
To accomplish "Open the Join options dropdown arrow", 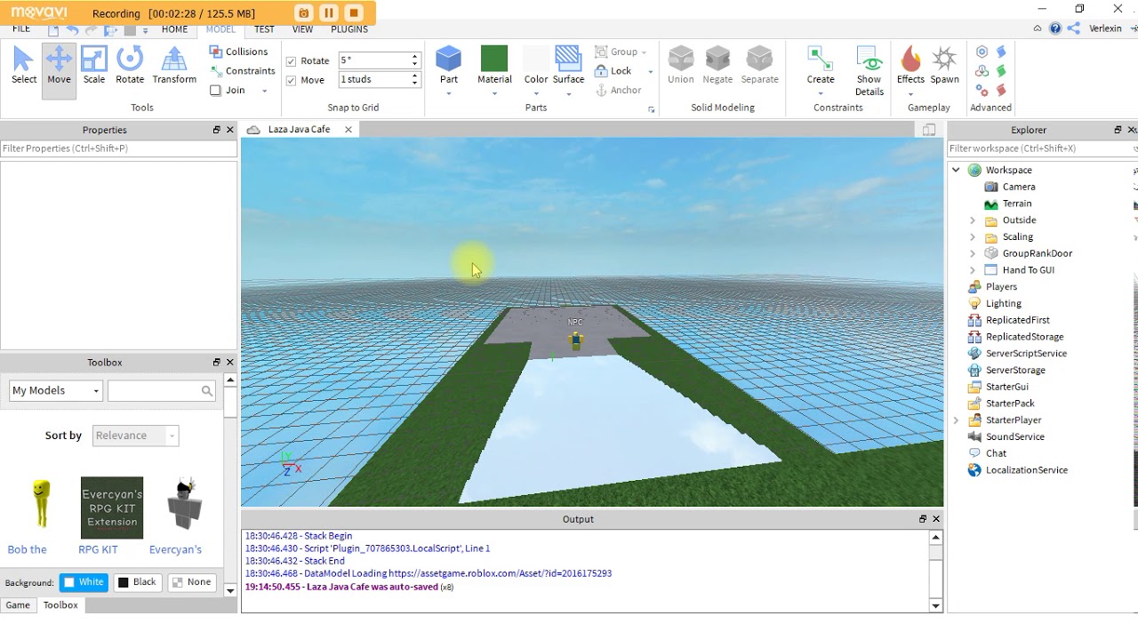I will pyautogui.click(x=264, y=91).
